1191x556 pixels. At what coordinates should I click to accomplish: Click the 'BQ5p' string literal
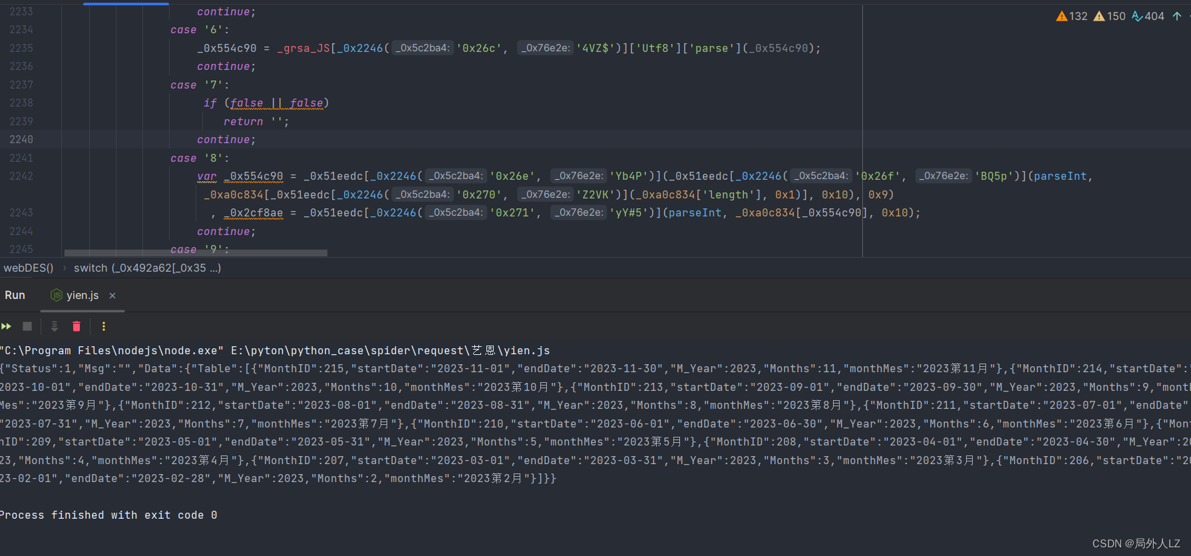tap(995, 176)
